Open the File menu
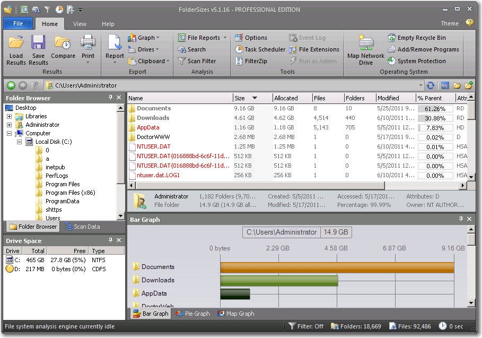 17,23
